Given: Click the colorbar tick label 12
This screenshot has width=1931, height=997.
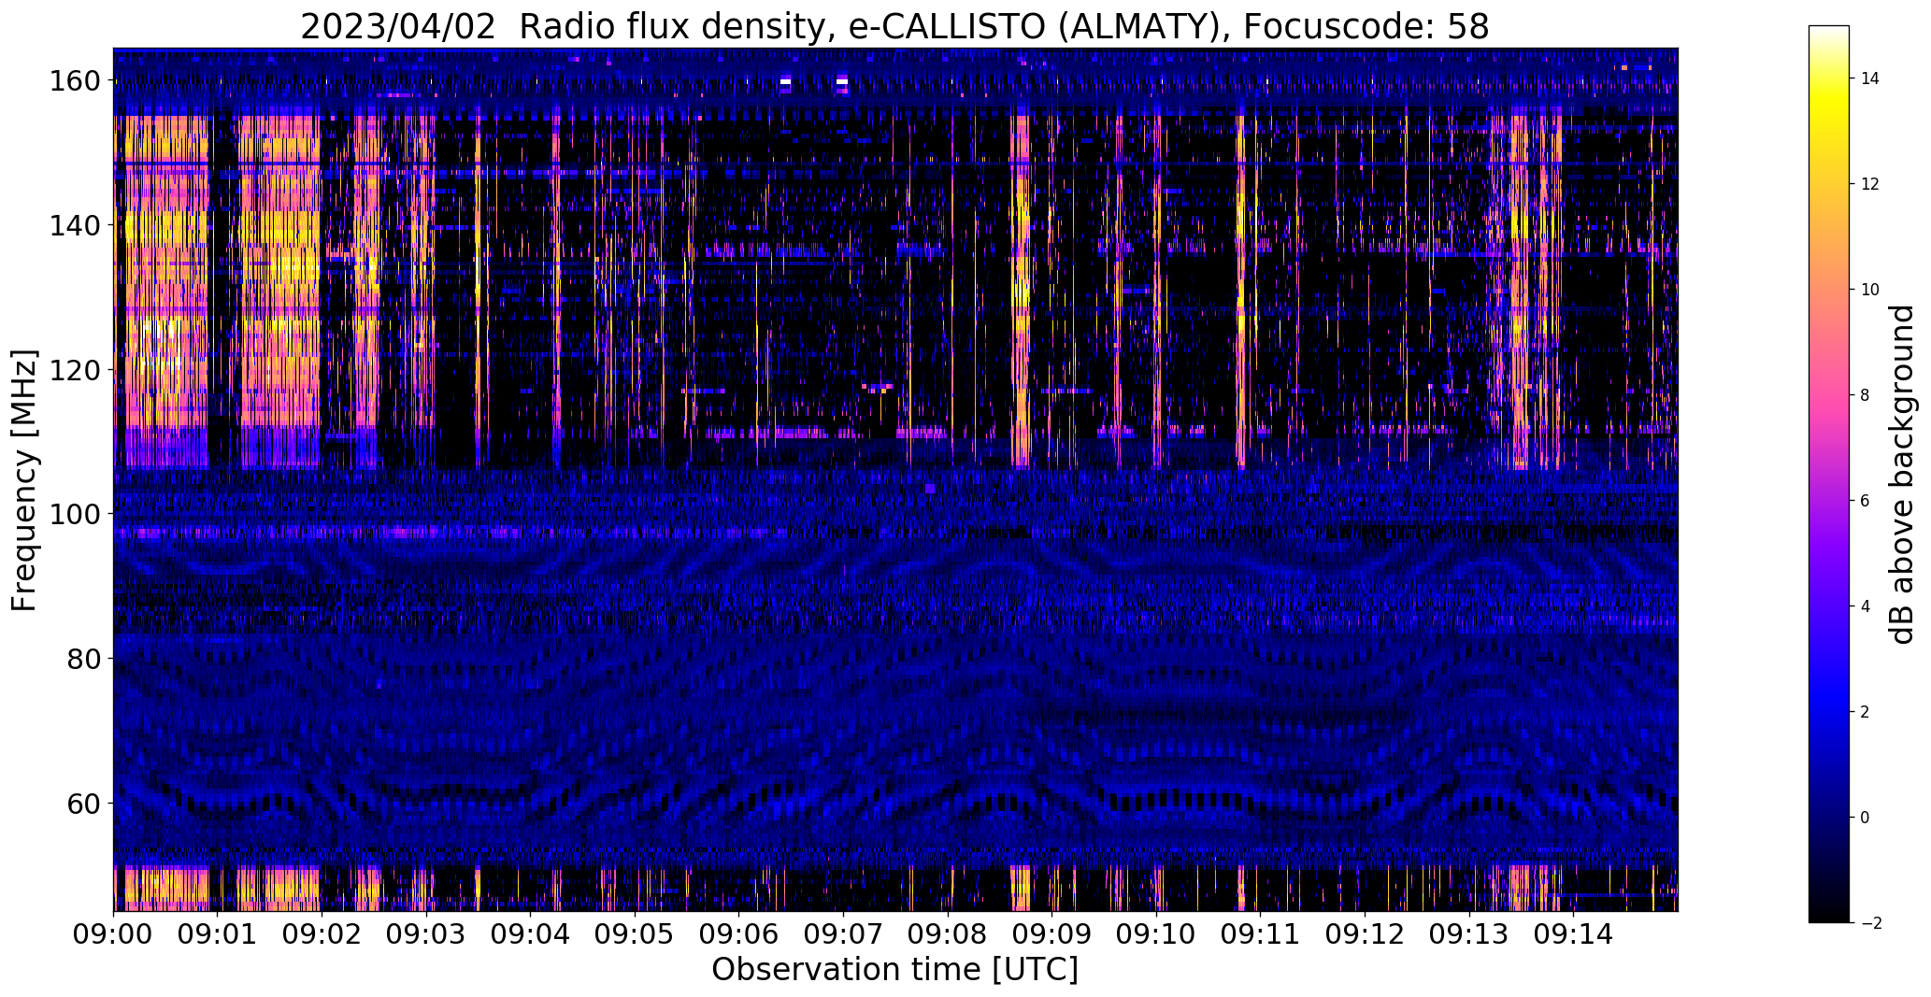Looking at the screenshot, I should pos(1869,184).
